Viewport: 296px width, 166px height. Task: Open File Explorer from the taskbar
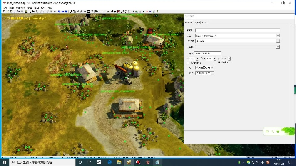(119, 162)
